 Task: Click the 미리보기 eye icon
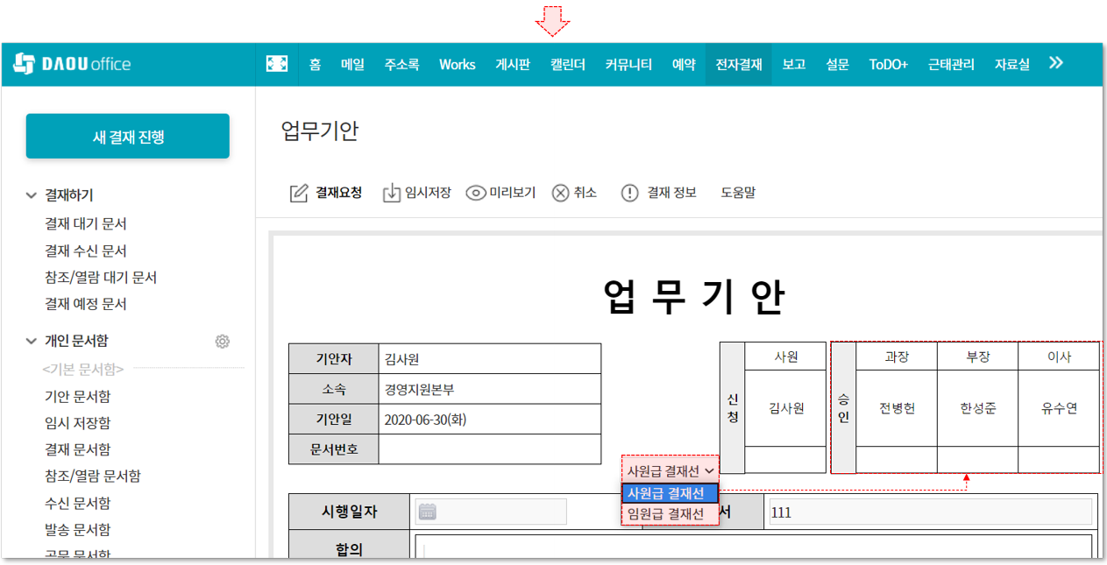(x=476, y=193)
